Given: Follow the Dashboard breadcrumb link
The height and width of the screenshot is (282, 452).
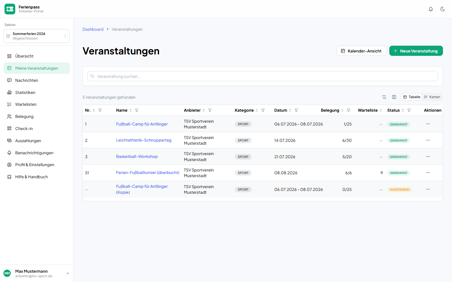Looking at the screenshot, I should tap(93, 29).
